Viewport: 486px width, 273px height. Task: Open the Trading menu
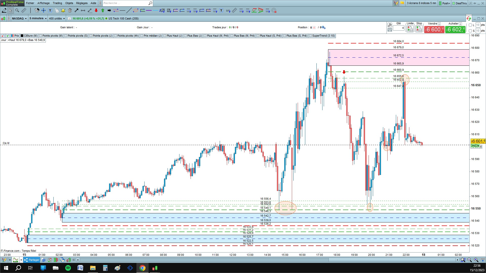57,3
